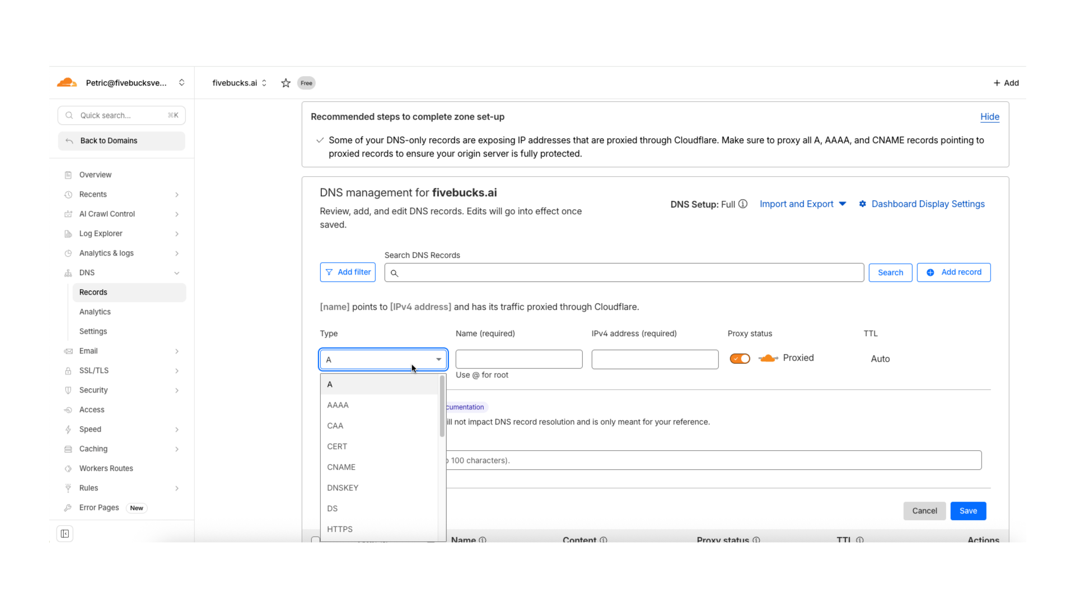Expand the Email sidebar section
1075x604 pixels.
177,351
